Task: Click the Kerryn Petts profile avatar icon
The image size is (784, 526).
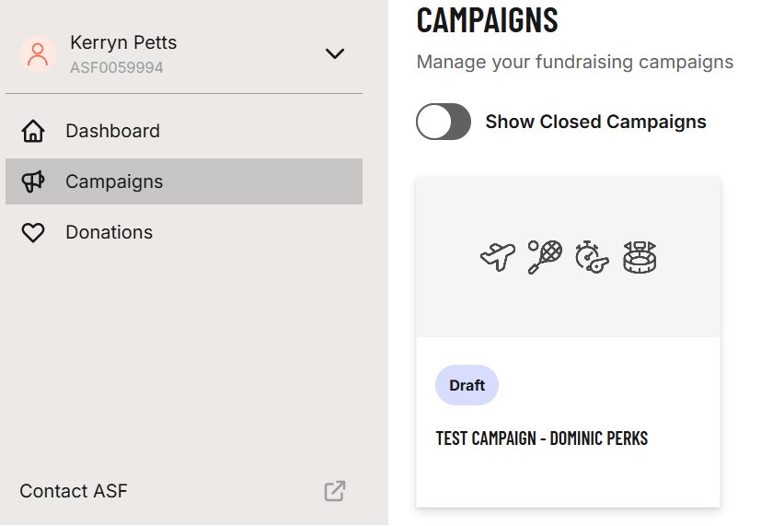Action: [x=38, y=54]
